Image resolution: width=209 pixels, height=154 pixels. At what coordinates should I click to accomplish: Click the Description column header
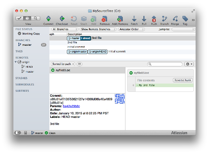(x=75, y=34)
